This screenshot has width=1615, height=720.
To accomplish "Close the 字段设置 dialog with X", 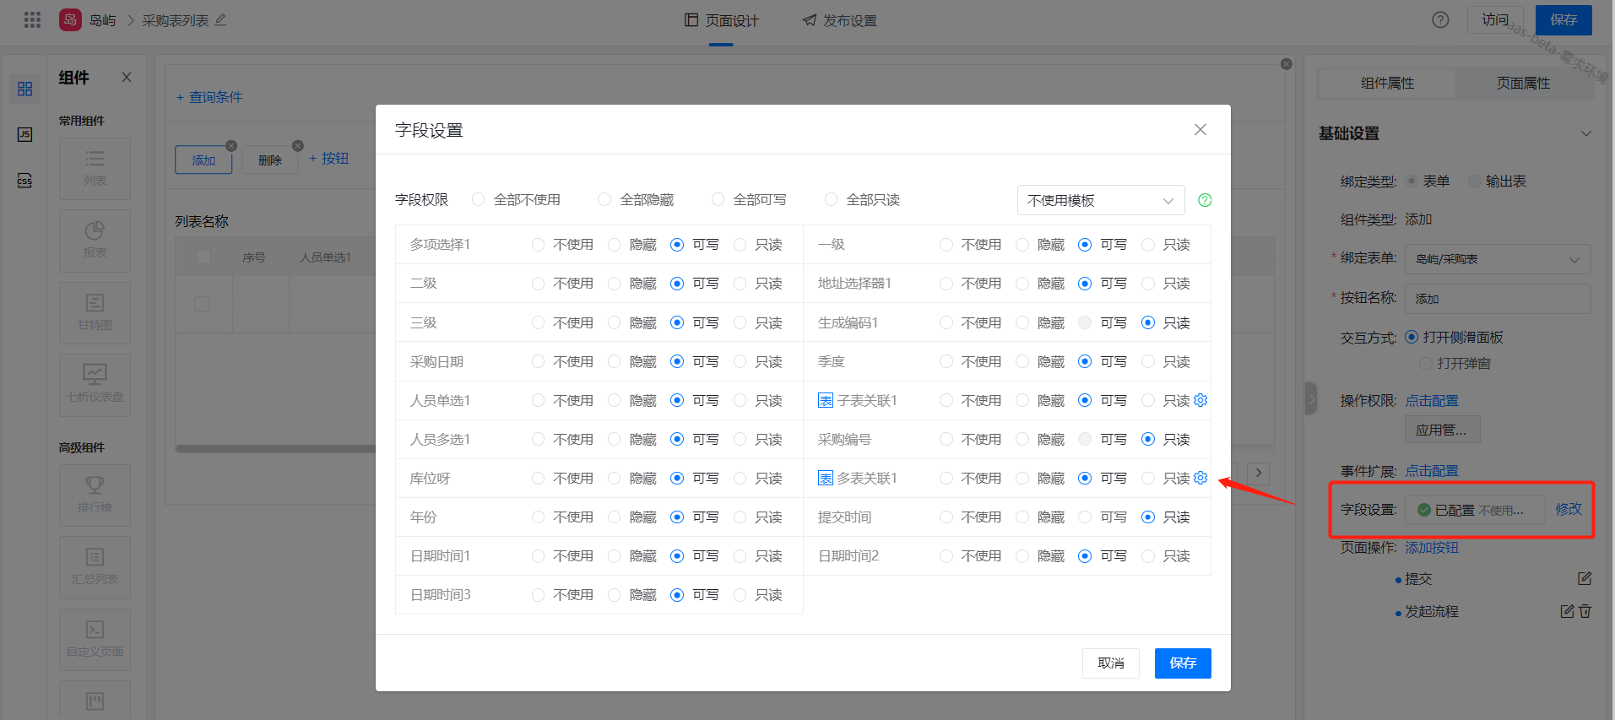I will coord(1200,129).
